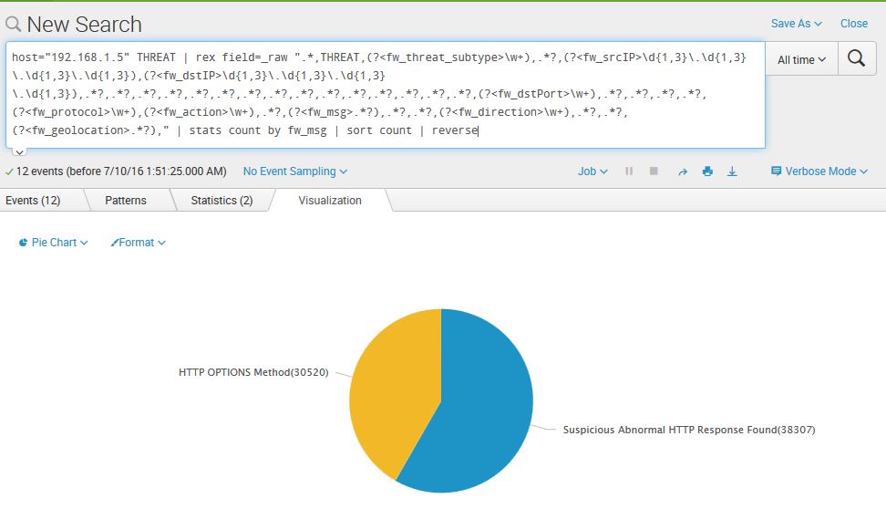The image size is (886, 509).
Task: Share the search job
Action: pos(683,171)
